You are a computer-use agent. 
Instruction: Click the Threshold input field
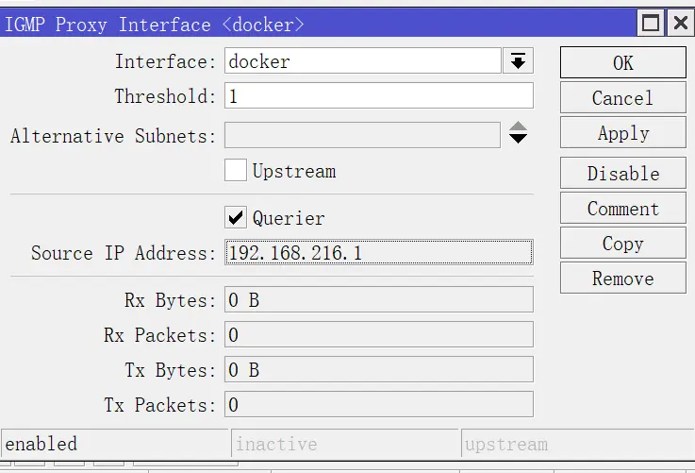[x=378, y=95]
